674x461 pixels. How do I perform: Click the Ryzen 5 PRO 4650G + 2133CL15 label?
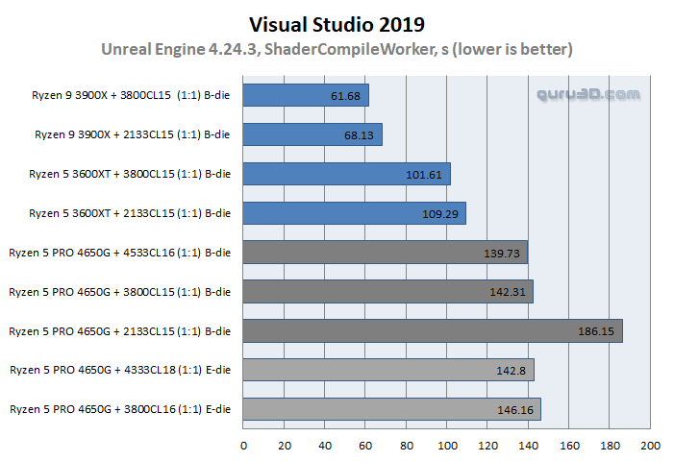coord(120,331)
